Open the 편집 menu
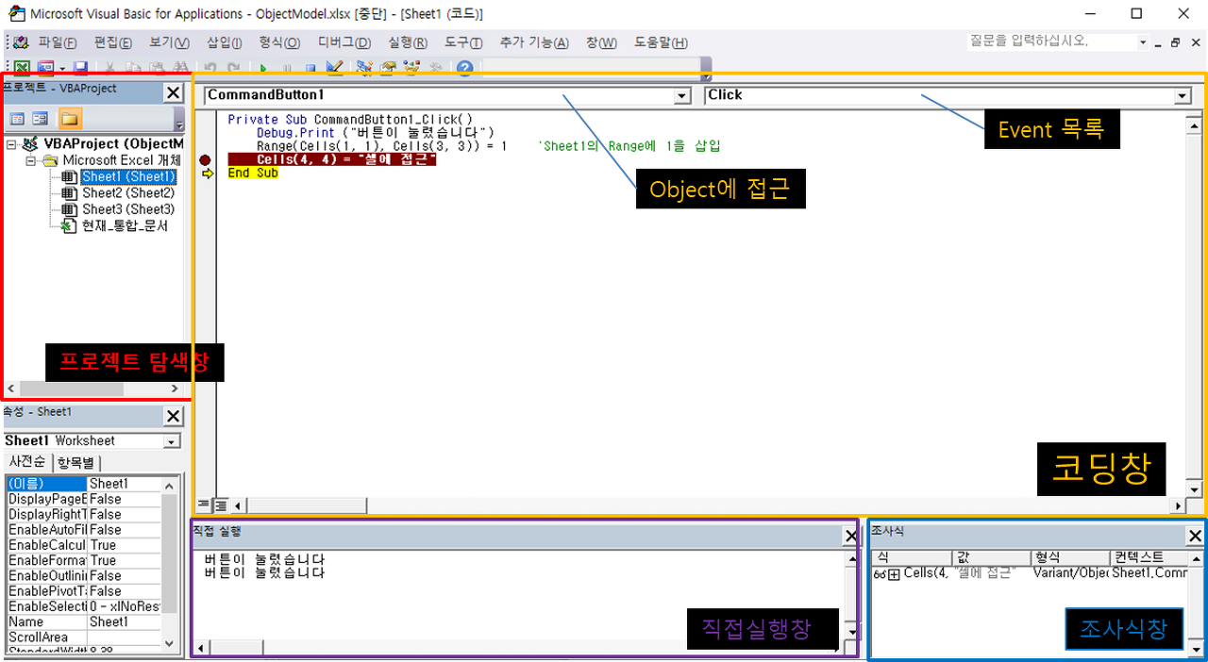This screenshot has width=1208, height=662. [112, 42]
